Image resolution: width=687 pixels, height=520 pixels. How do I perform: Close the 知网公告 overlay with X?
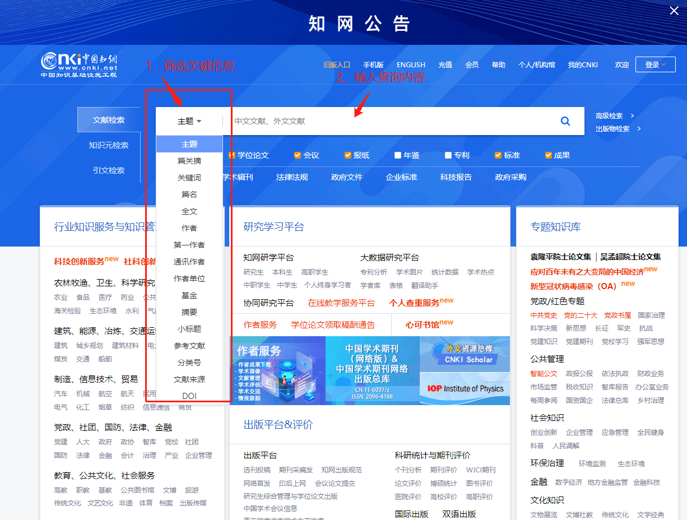click(674, 11)
